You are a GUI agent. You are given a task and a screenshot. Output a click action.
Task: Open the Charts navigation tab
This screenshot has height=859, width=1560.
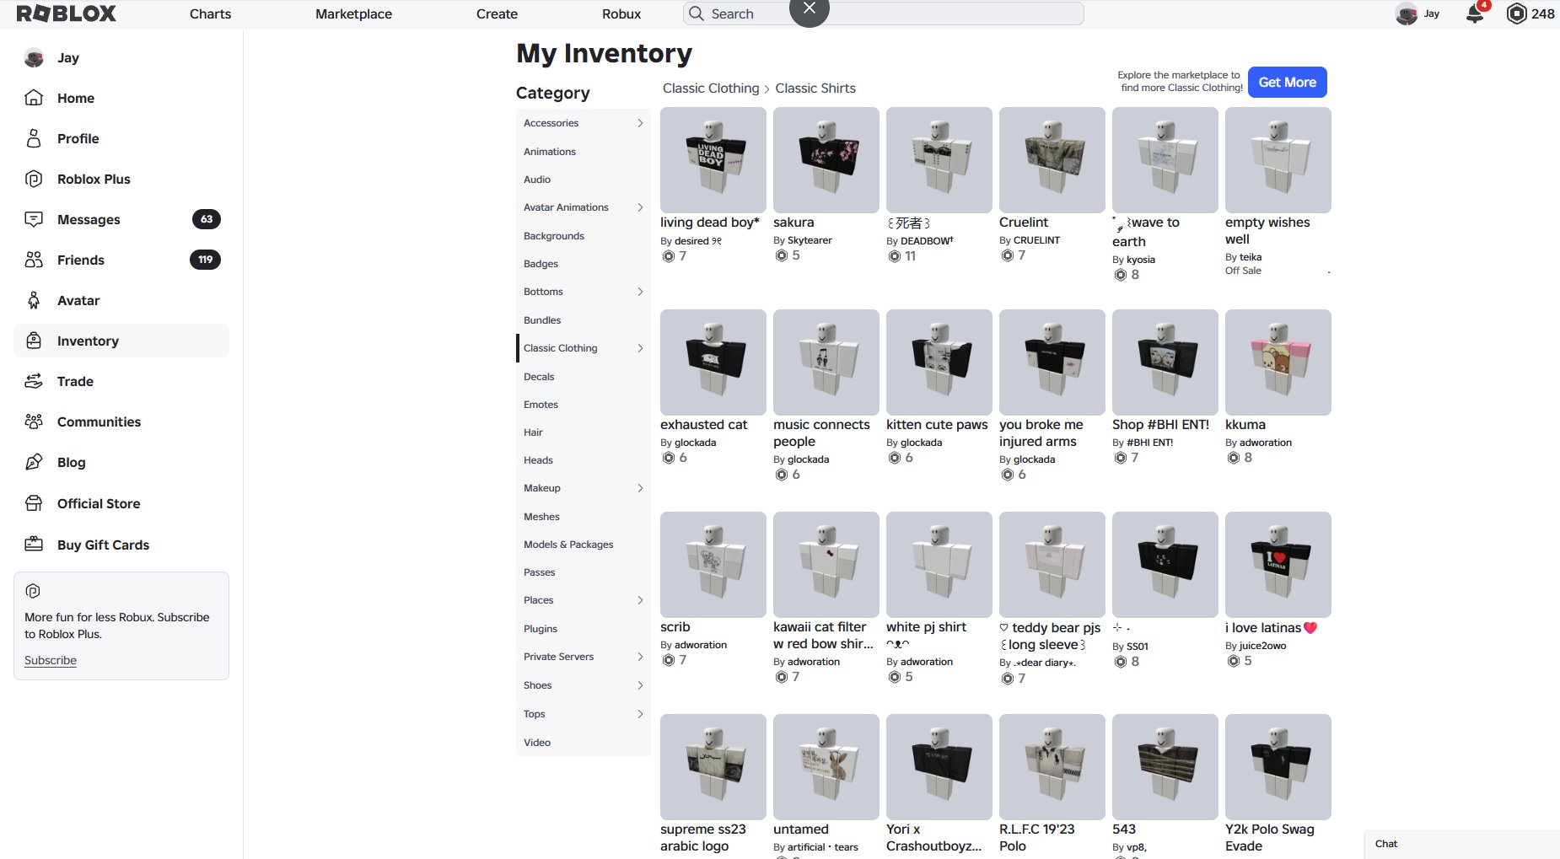point(210,13)
